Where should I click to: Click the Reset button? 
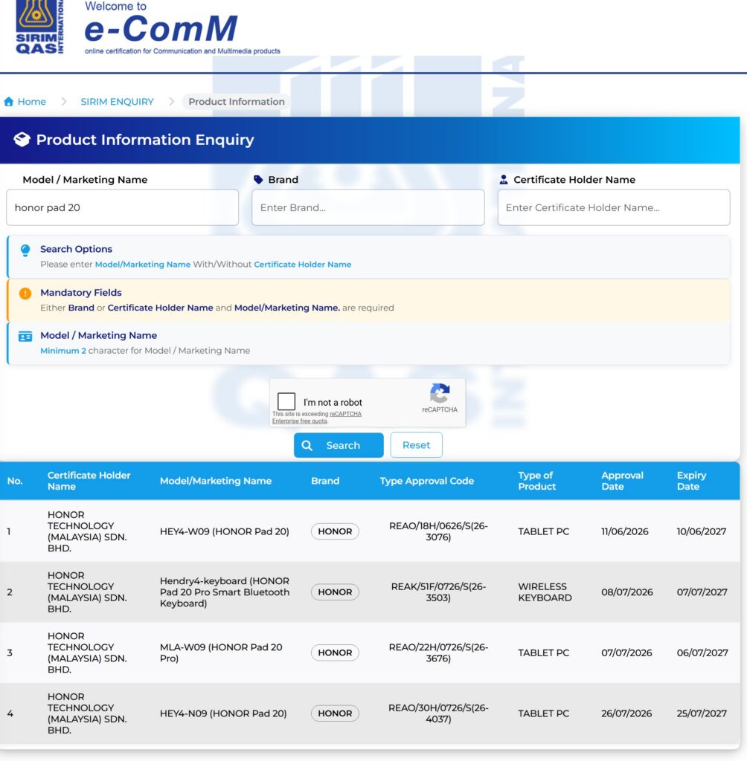tap(416, 445)
